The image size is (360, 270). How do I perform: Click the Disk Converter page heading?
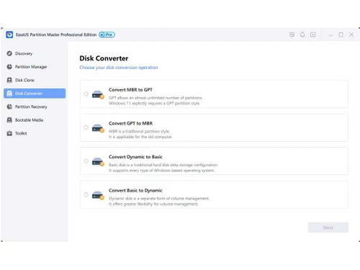(x=104, y=58)
